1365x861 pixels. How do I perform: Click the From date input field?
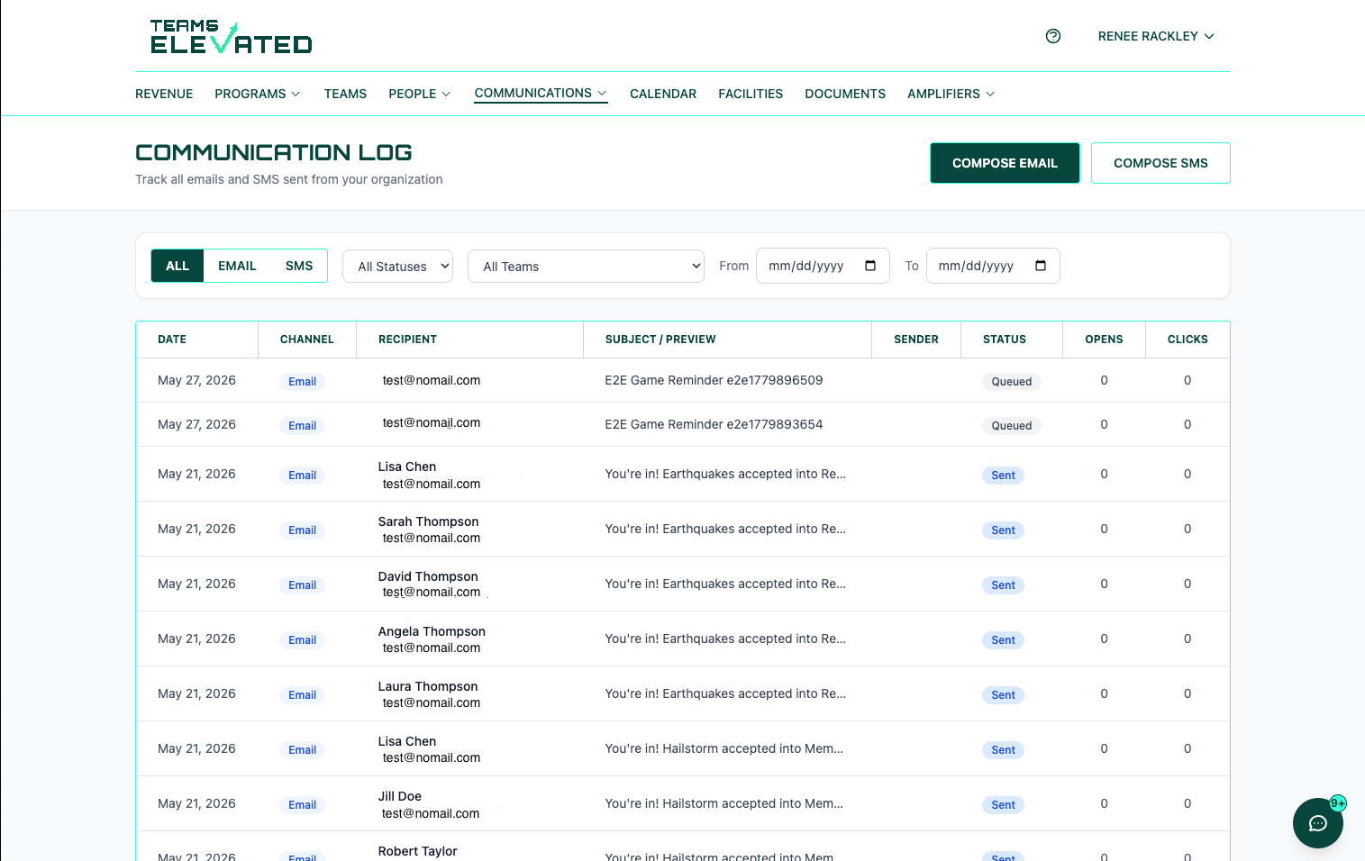[823, 266]
